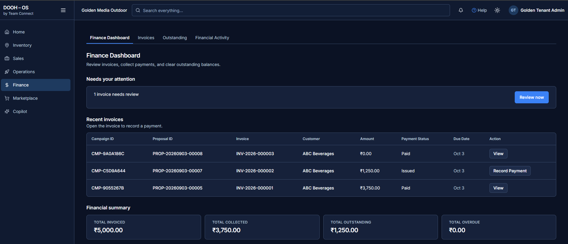This screenshot has height=244, width=568.
Task: Click the Issued payment status
Action: [408, 171]
